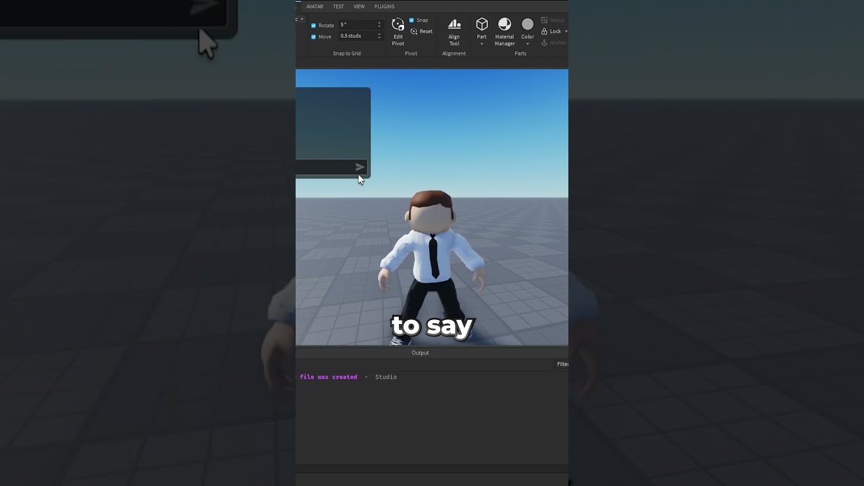Insert a new Part cube
Screen dimensions: 864x486
coord(482,27)
